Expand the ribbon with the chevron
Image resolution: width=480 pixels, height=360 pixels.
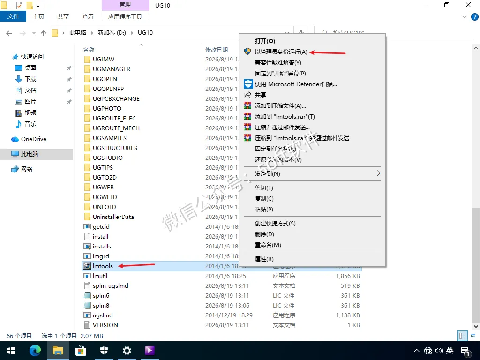coord(465,17)
